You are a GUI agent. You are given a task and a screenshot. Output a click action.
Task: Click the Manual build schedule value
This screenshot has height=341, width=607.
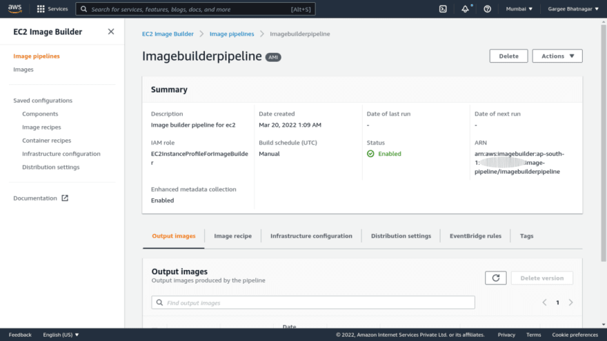coord(269,154)
